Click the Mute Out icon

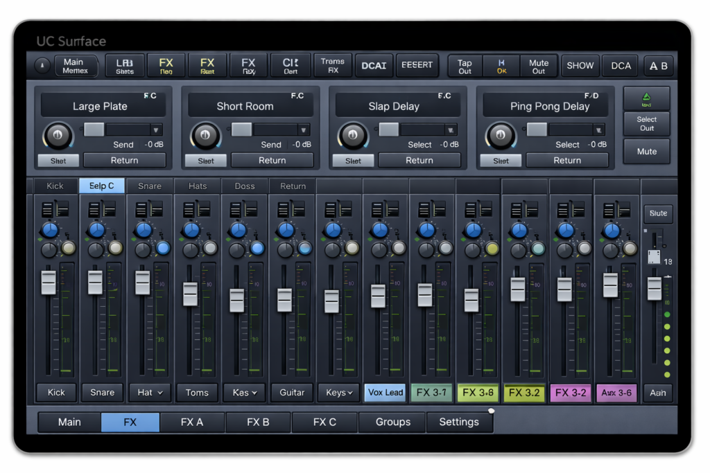coord(539,65)
